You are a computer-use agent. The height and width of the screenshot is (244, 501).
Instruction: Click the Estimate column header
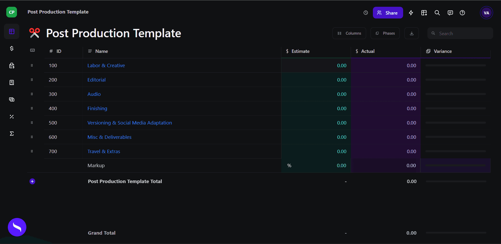pyautogui.click(x=300, y=51)
